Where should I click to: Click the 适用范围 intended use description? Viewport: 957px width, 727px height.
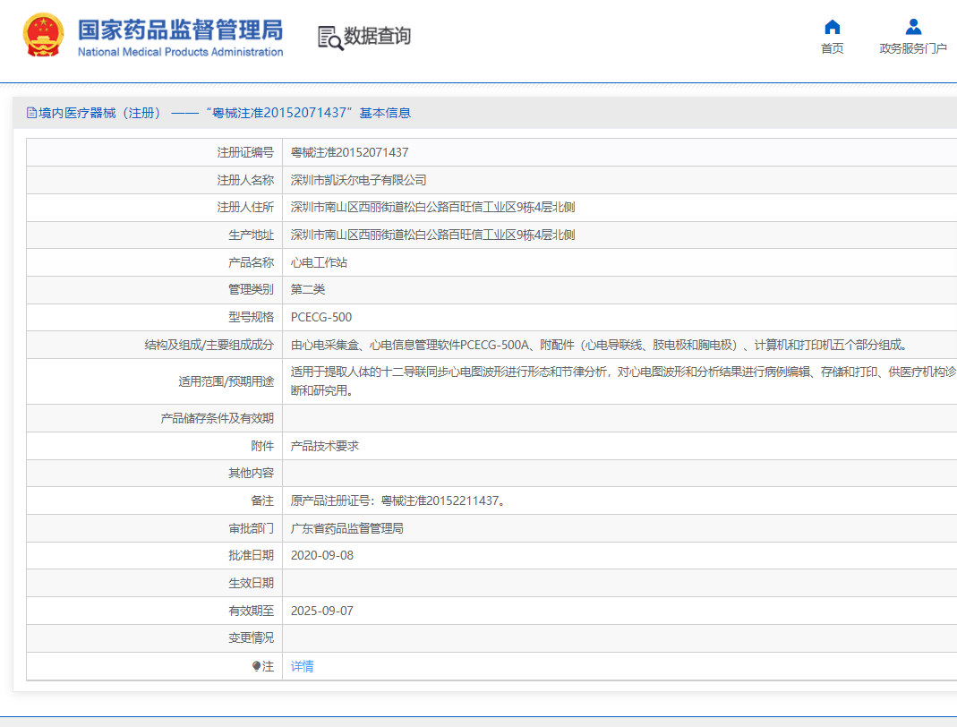coord(622,381)
